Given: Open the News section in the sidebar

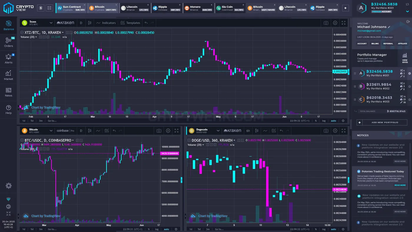Looking at the screenshot, I should point(9,92).
